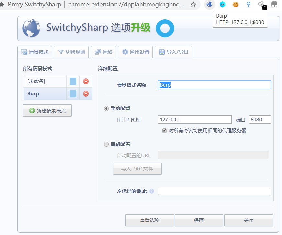
Task: Click the rightmost gray extension icon
Action: coord(274,4)
